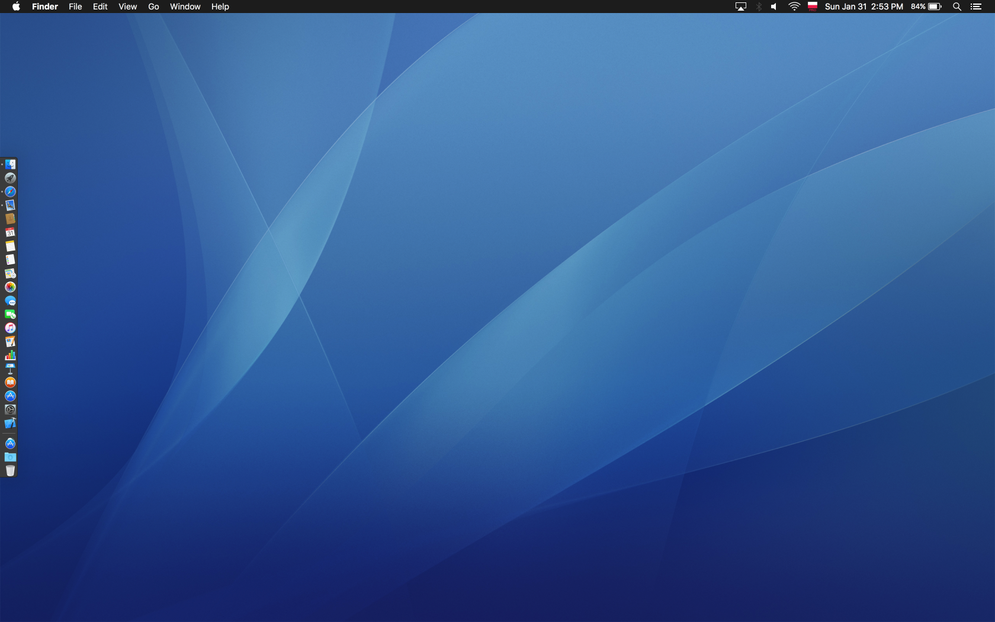This screenshot has width=995, height=622.
Task: Open Downloads folder stack in Dock
Action: coord(10,457)
